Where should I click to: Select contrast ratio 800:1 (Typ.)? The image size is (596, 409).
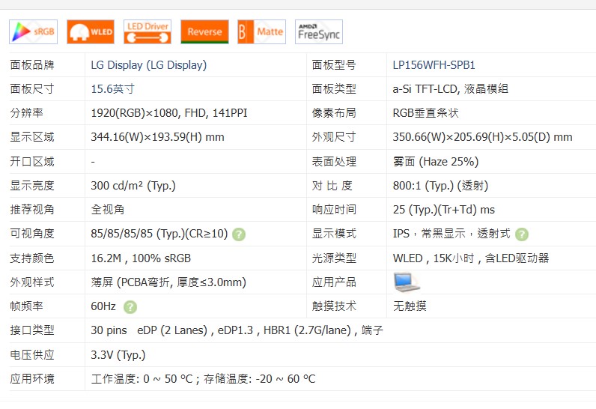(x=424, y=186)
